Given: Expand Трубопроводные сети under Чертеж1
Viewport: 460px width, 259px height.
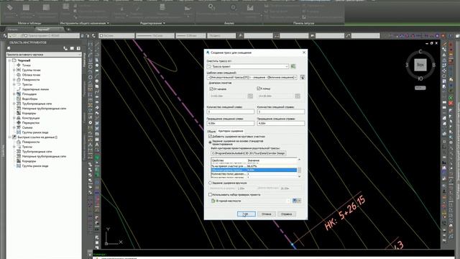Looking at the screenshot, I should click(14, 104).
